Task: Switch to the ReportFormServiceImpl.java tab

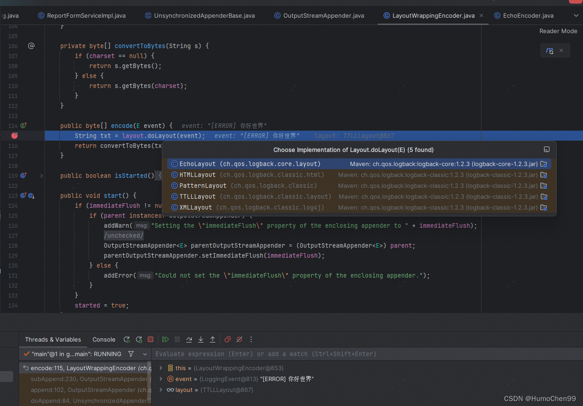Action: click(x=82, y=15)
